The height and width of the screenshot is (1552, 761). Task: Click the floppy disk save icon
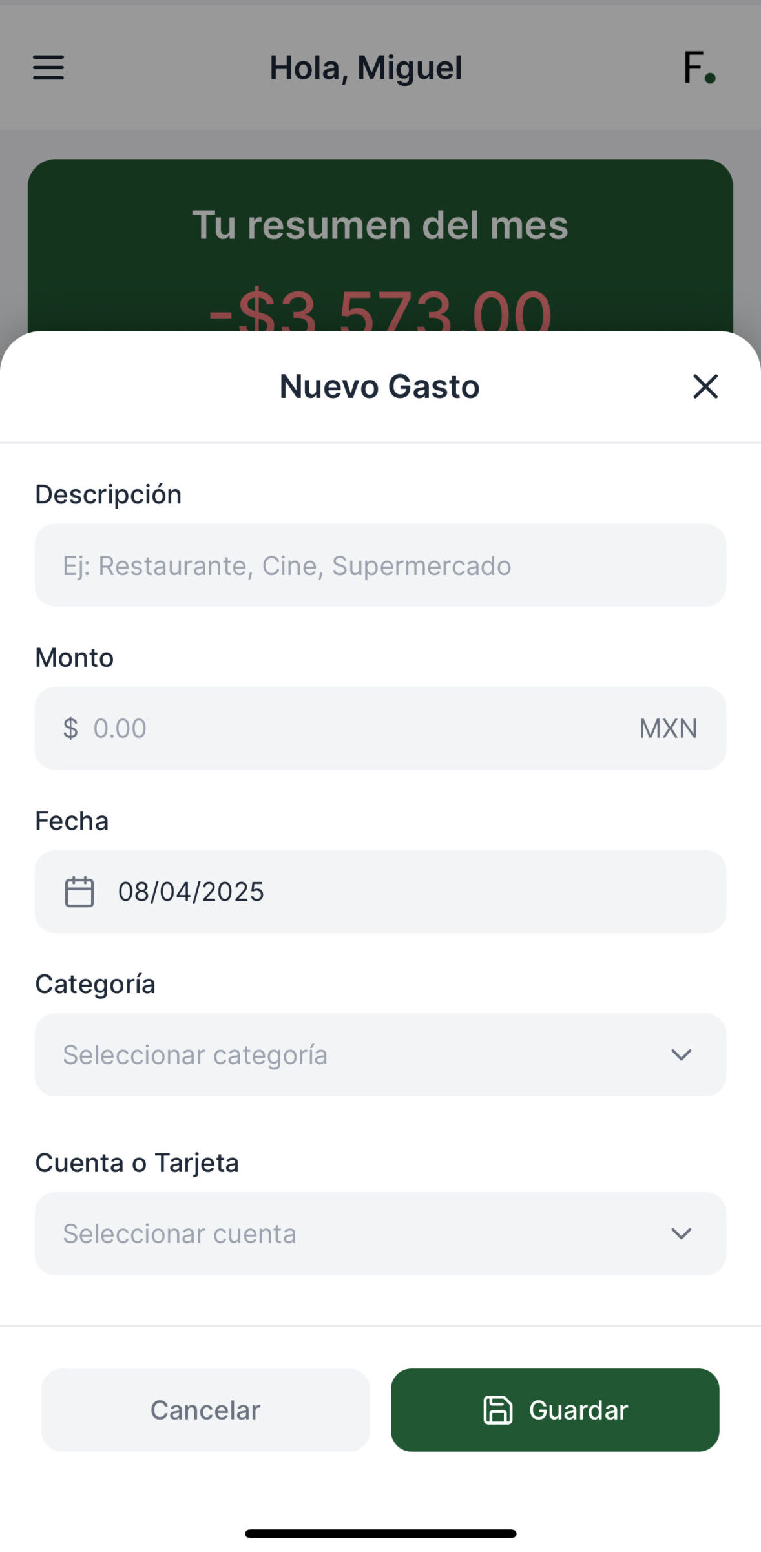pyautogui.click(x=497, y=1410)
